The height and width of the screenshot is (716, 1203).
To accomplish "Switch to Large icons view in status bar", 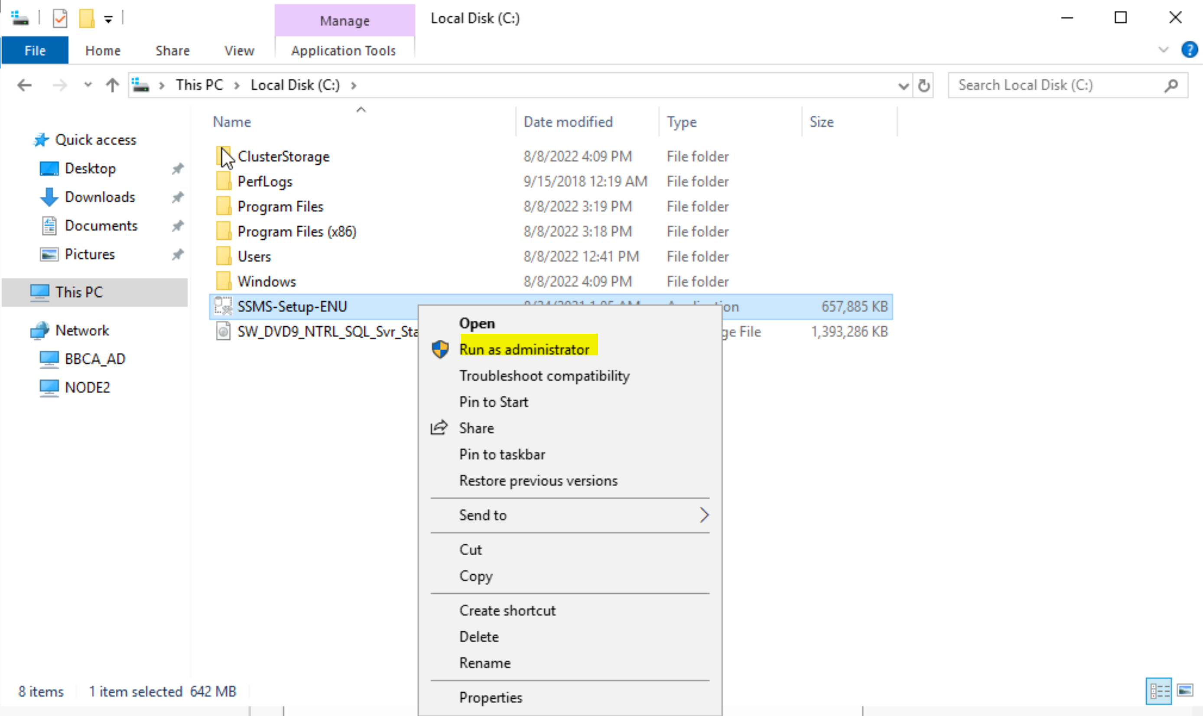I will [x=1185, y=691].
